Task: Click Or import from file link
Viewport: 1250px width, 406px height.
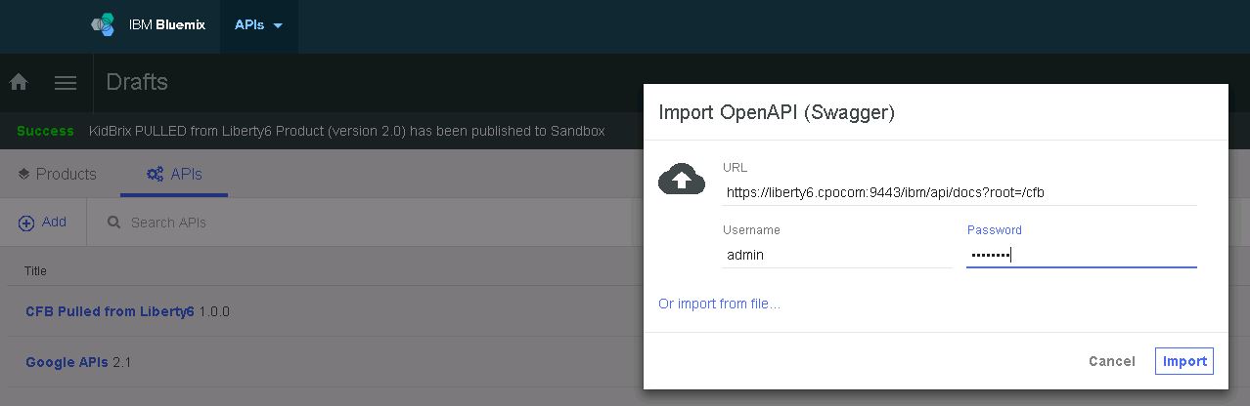Action: [x=719, y=304]
